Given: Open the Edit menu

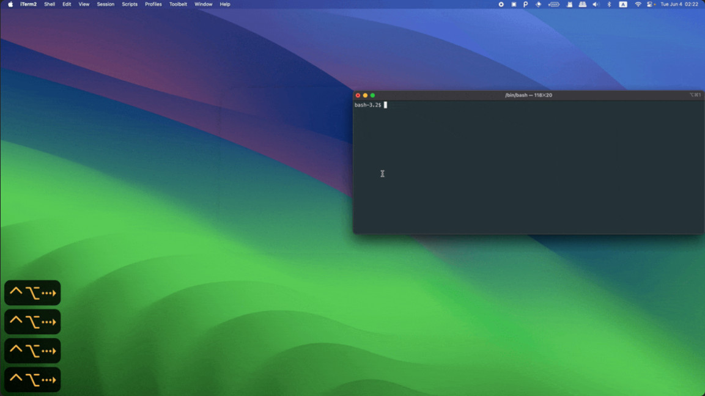Looking at the screenshot, I should 67,4.
